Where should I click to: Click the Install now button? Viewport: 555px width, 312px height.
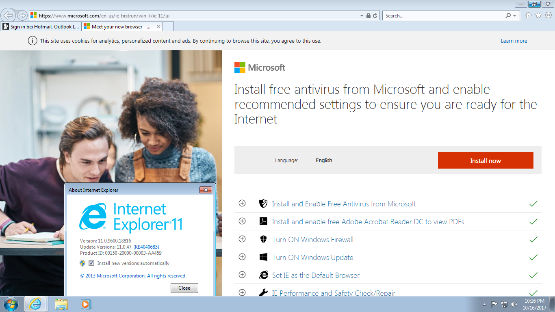tap(486, 160)
